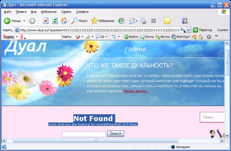
Task: Go back with the Назад button
Action: 12,21
